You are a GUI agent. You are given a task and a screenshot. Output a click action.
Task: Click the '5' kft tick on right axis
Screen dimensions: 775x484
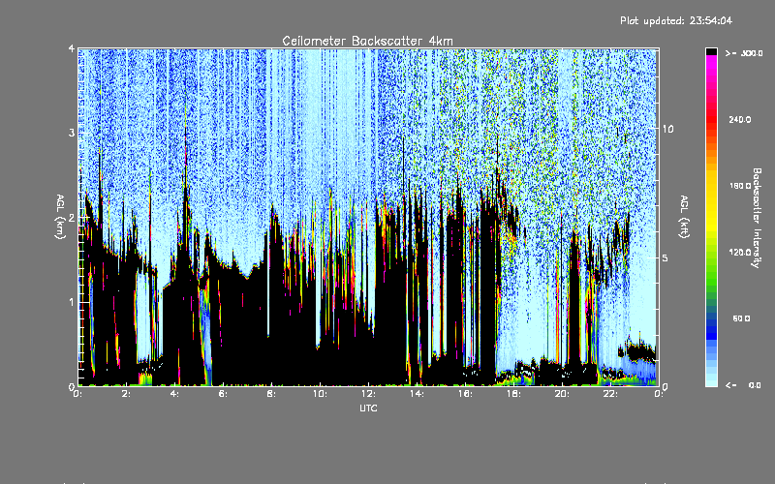pos(665,257)
